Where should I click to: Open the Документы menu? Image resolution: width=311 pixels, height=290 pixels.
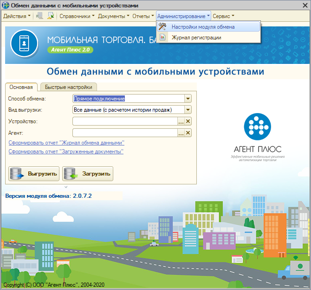coord(113,16)
